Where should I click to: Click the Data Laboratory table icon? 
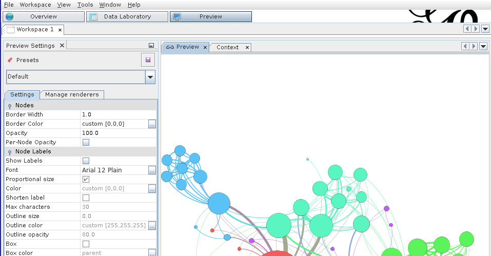[93, 16]
